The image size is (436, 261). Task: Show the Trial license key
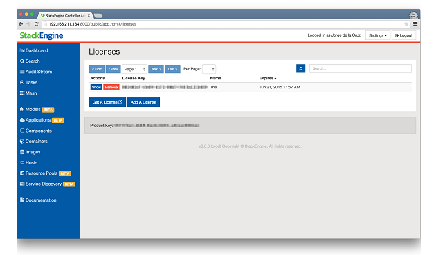[x=96, y=88]
